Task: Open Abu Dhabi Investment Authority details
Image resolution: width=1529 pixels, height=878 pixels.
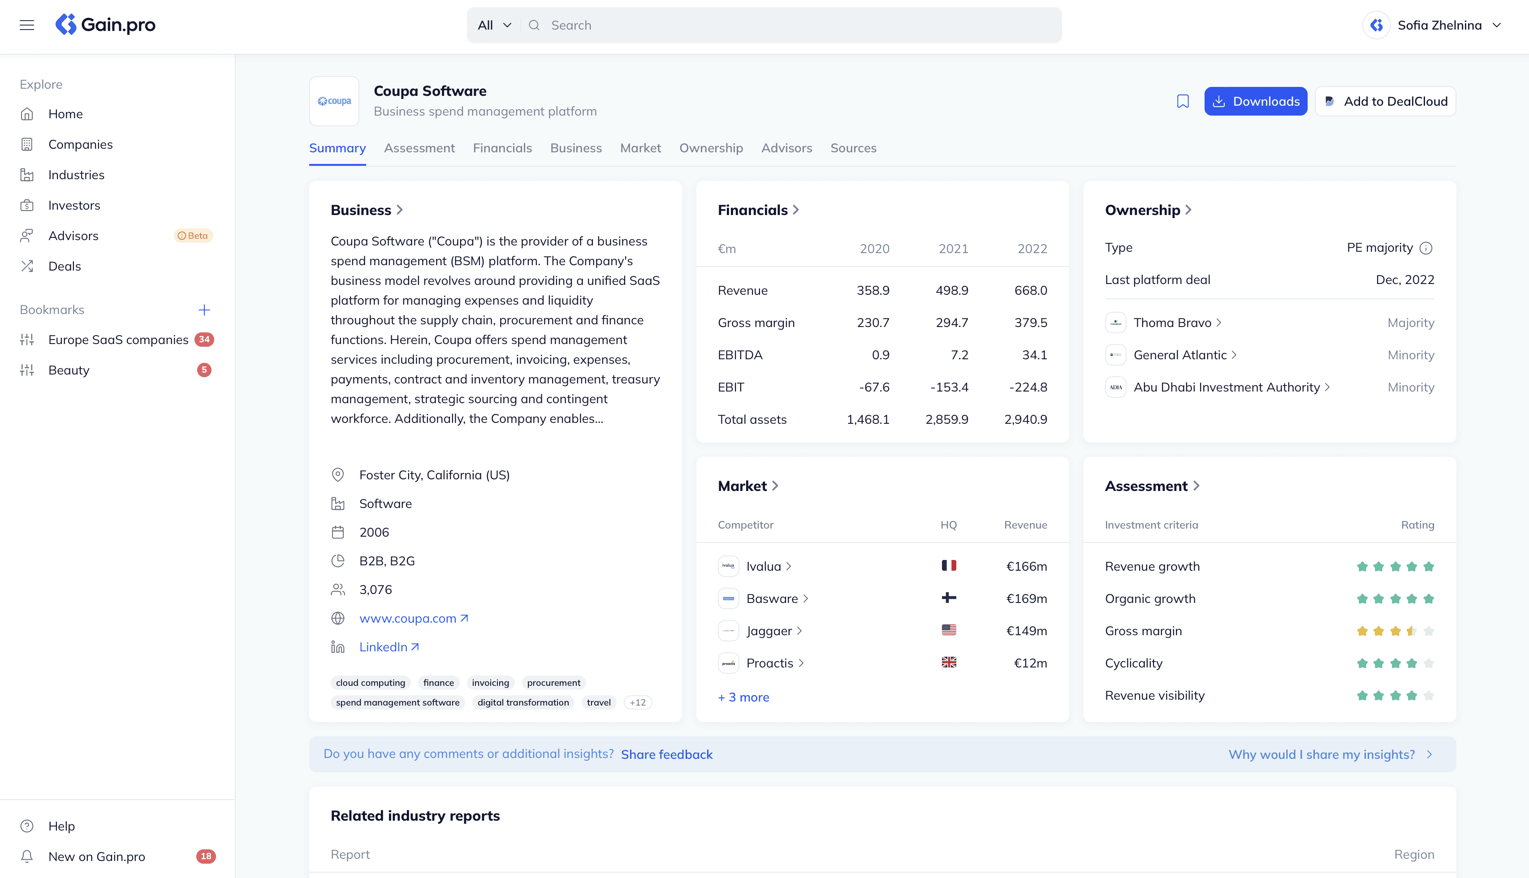Action: click(x=1231, y=387)
